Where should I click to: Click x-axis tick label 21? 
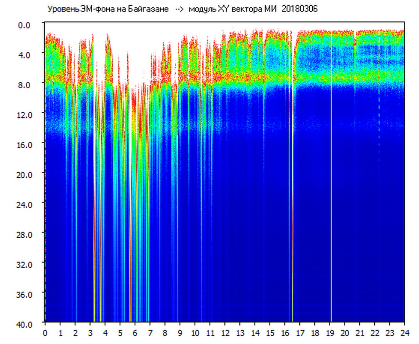pos(359,333)
